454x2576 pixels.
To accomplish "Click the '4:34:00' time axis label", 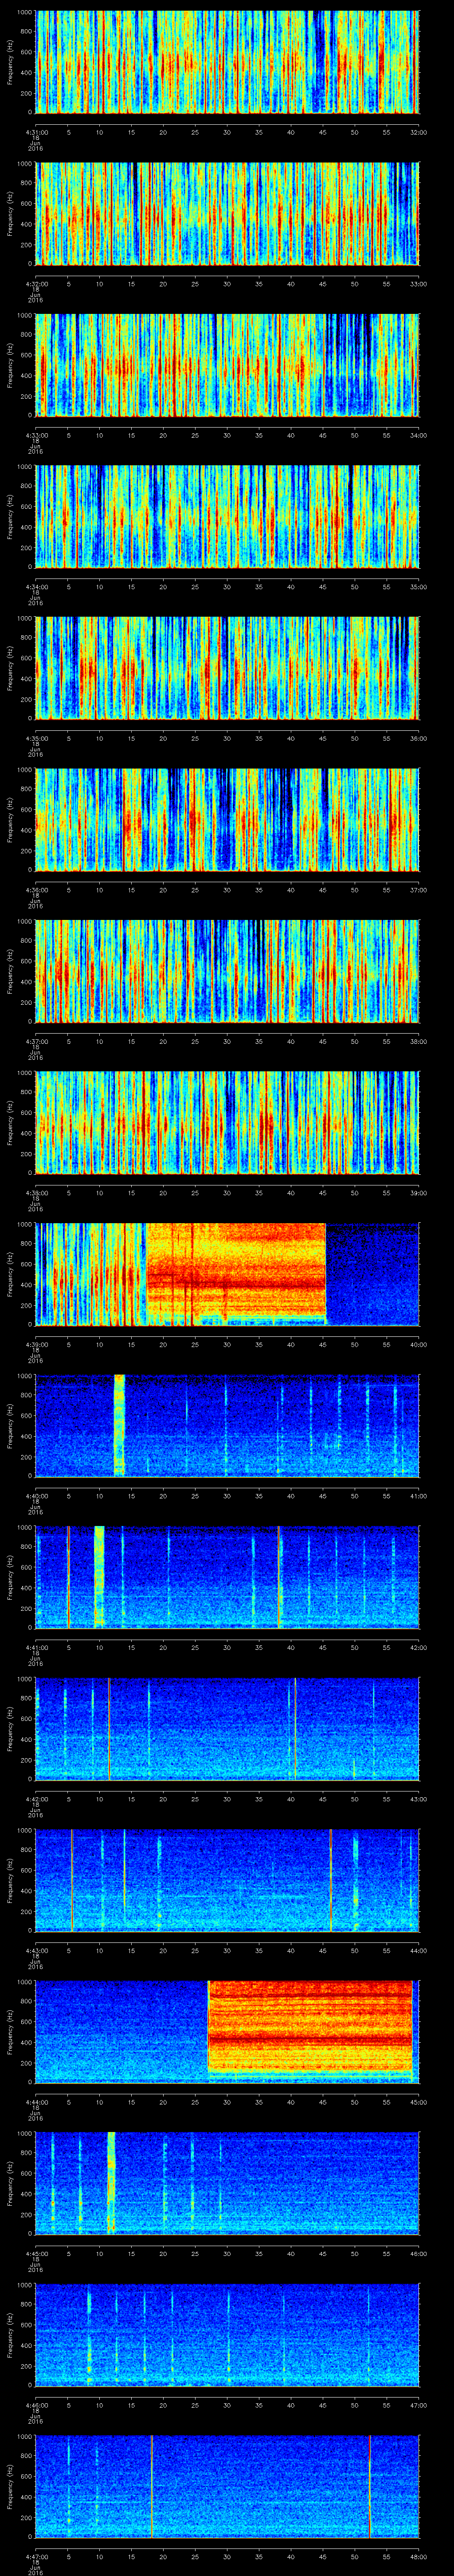I will tap(36, 586).
